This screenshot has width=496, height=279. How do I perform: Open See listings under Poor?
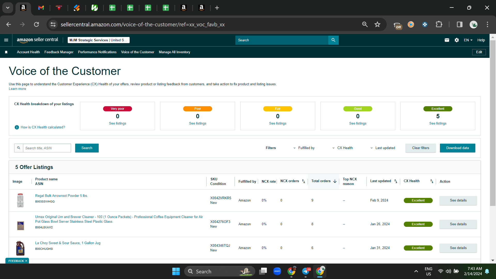198,123
